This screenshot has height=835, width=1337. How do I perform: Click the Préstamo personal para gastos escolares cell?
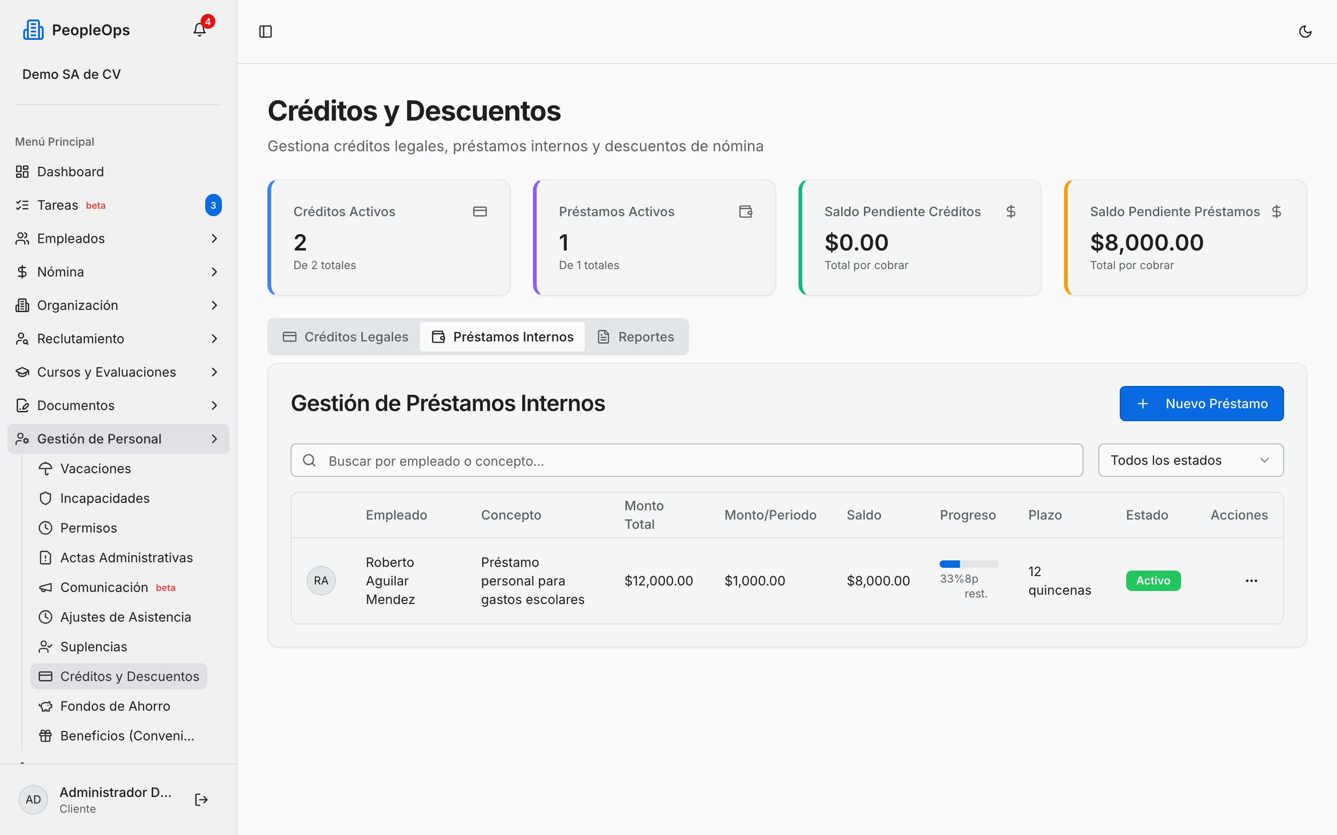(532, 580)
